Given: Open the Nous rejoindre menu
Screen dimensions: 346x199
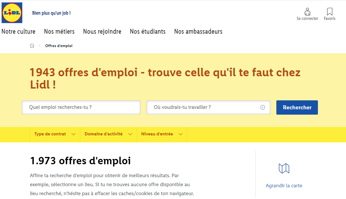Looking at the screenshot, I should [x=102, y=31].
